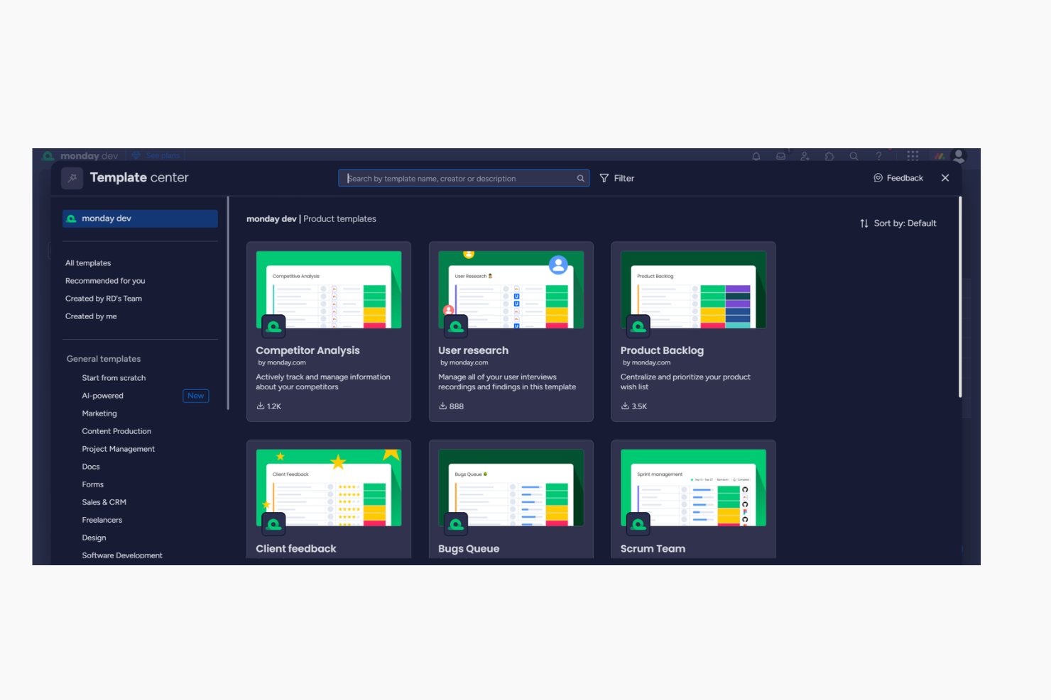Screen dimensions: 1051x700
Task: Click monday dev logo badge on Bugs Queue card
Action: coord(456,524)
